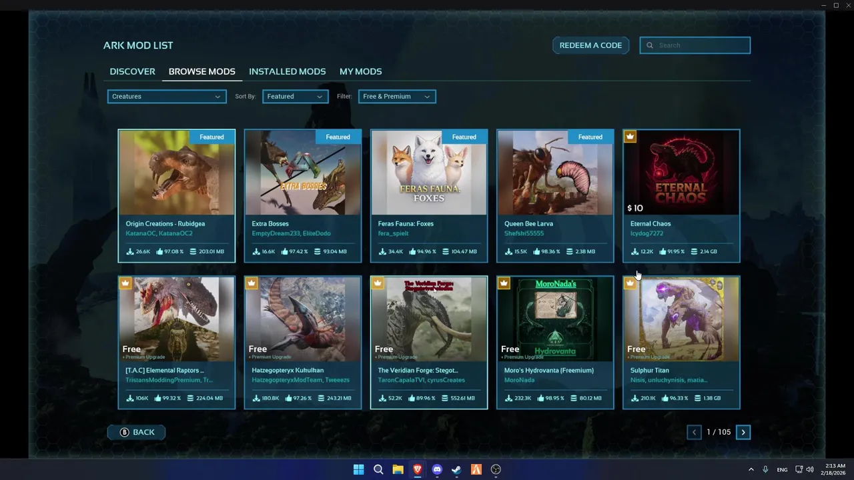Click author fera_spielt

(x=394, y=233)
